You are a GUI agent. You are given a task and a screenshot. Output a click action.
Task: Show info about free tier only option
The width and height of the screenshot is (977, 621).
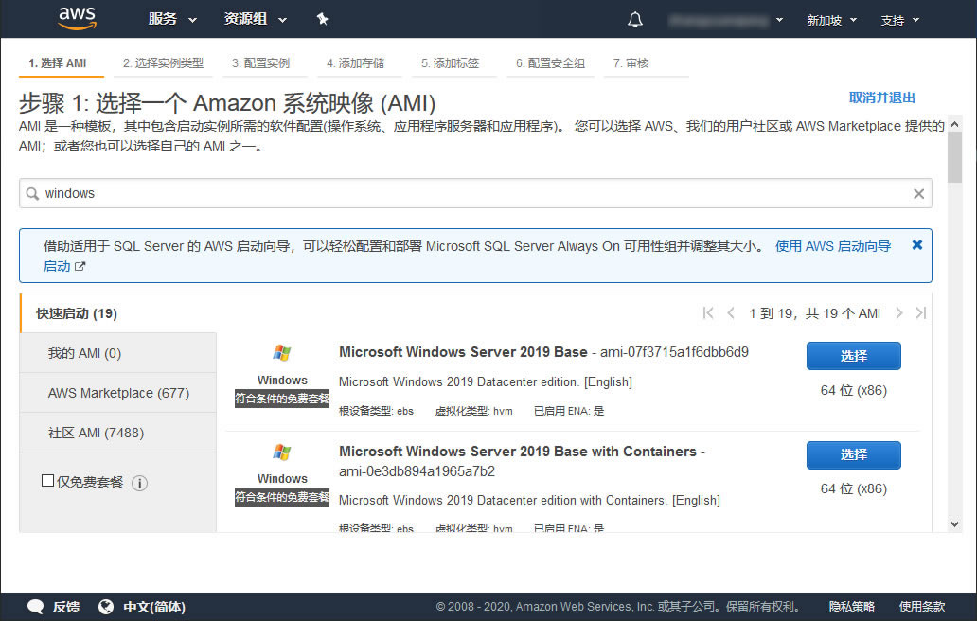(x=139, y=483)
